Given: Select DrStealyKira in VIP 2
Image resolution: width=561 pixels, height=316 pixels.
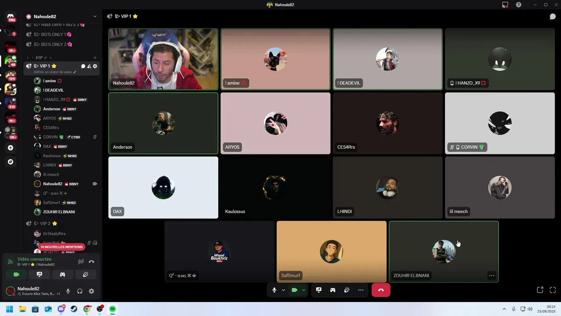Looking at the screenshot, I should [x=66, y=233].
